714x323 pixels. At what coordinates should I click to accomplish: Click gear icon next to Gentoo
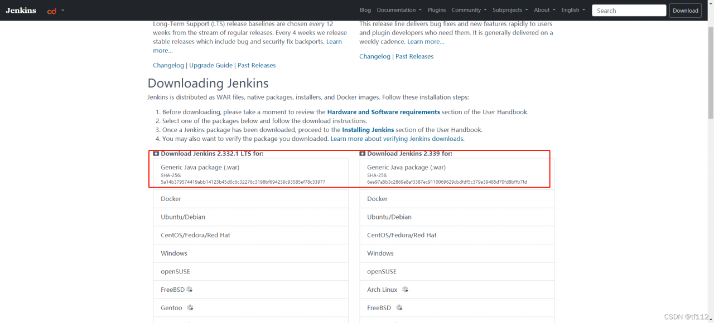pos(190,307)
